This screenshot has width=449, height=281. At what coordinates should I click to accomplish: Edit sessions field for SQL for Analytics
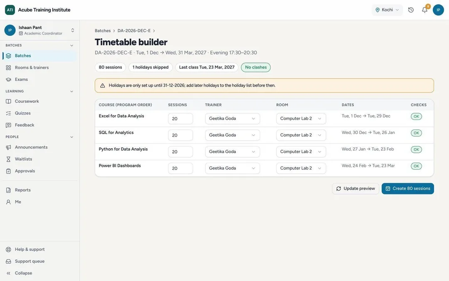click(x=180, y=135)
